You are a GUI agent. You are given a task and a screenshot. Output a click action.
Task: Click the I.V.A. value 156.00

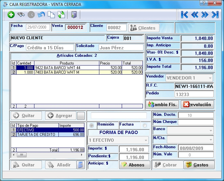197,60
